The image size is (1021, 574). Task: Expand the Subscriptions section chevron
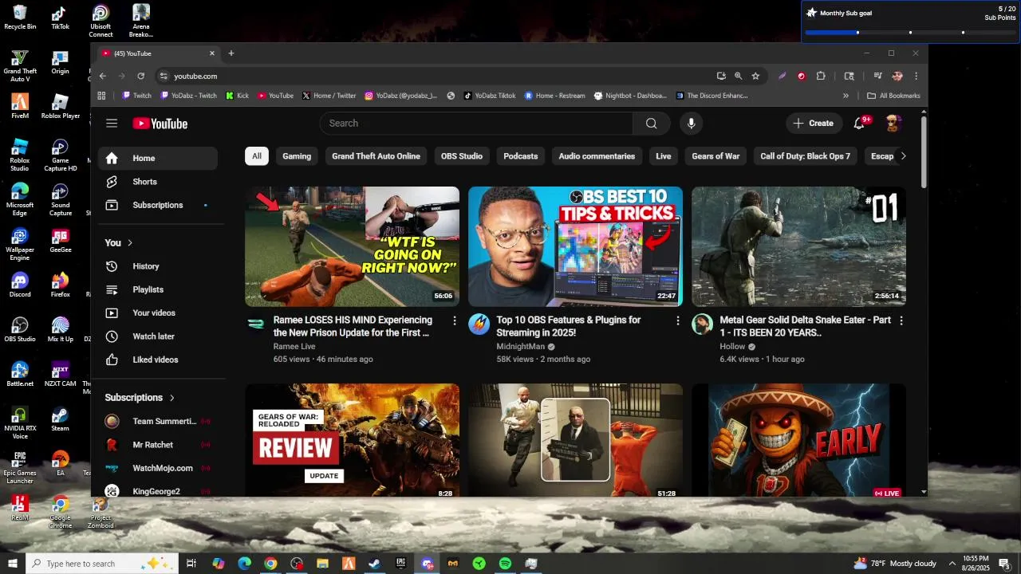tap(171, 398)
